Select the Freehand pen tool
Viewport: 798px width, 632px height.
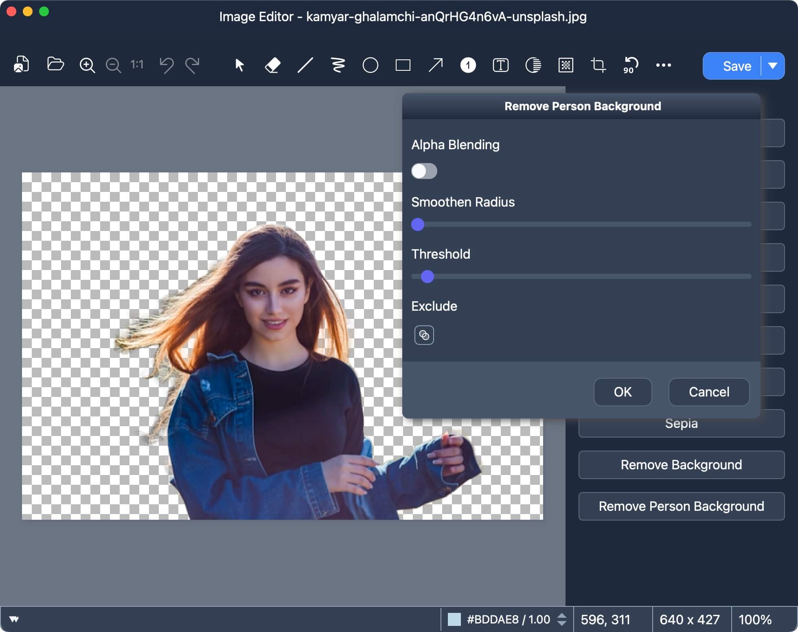338,65
